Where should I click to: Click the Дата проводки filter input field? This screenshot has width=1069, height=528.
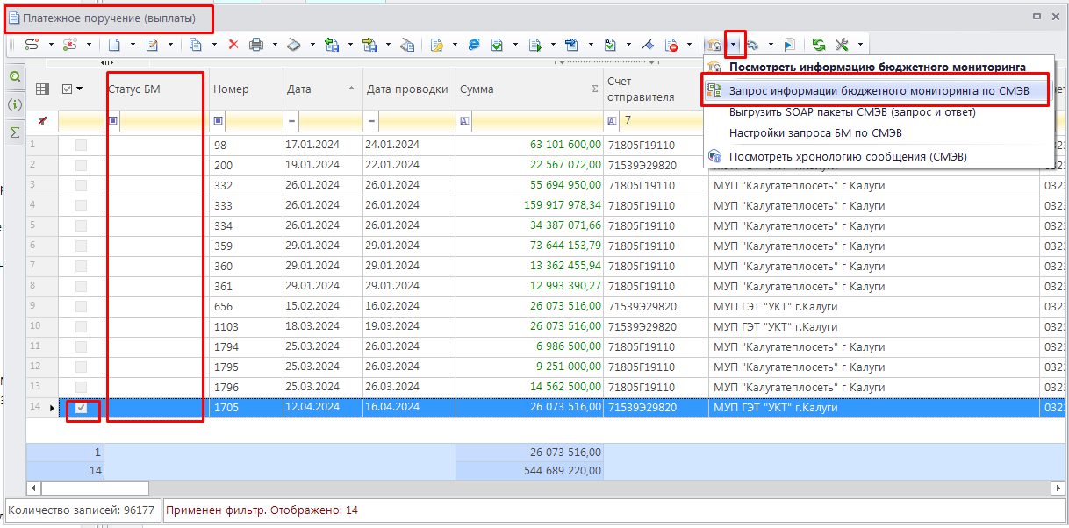click(418, 120)
